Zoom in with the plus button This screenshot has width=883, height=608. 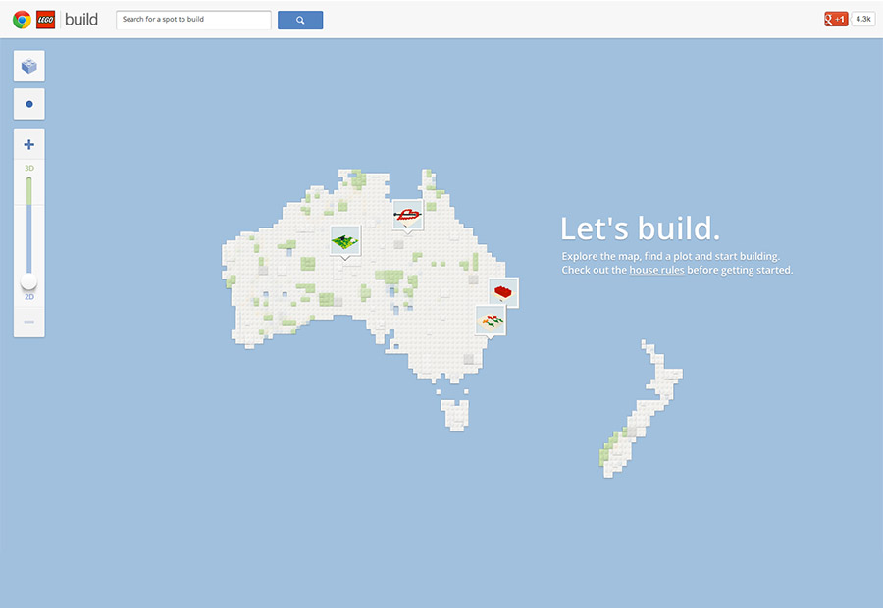28,145
